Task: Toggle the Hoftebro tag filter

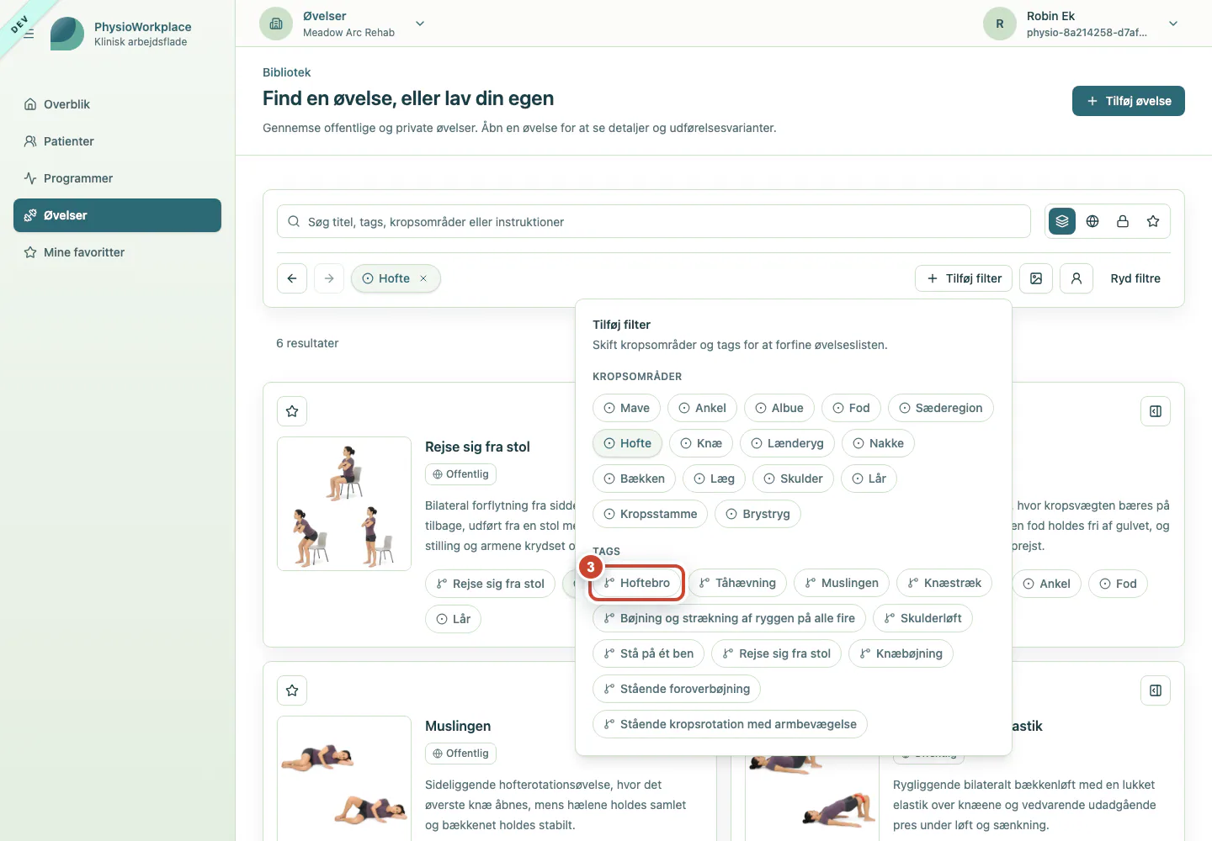Action: pos(637,583)
